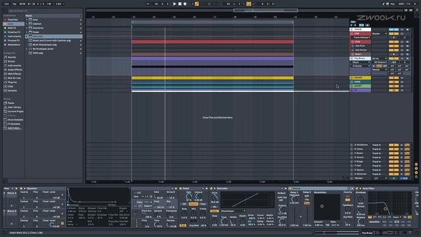Open the Drums category

tap(11, 61)
